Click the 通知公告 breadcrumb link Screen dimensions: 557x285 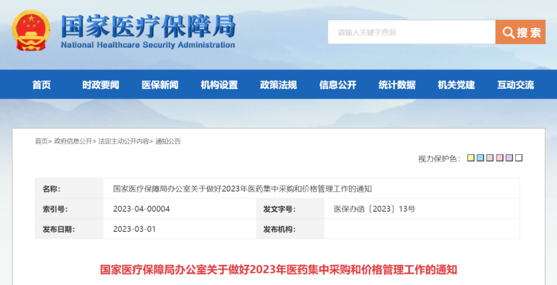click(x=168, y=141)
